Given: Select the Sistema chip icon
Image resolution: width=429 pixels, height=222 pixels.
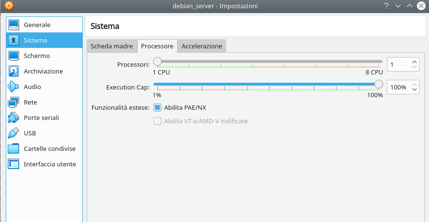Looking at the screenshot, I should [14, 40].
